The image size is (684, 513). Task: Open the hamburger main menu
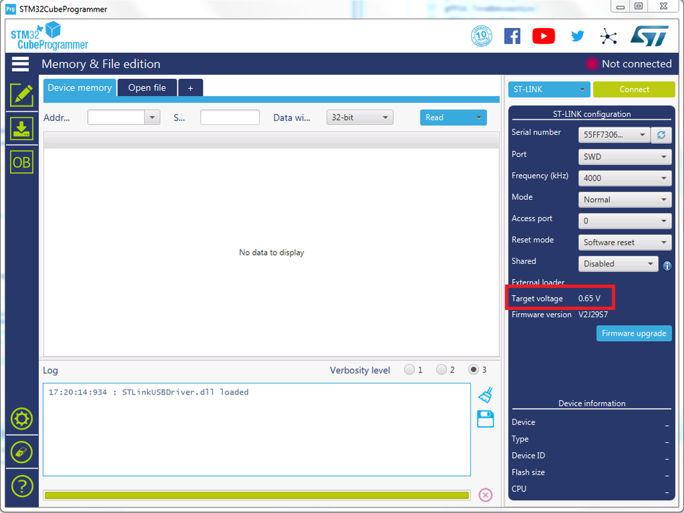coord(21,64)
